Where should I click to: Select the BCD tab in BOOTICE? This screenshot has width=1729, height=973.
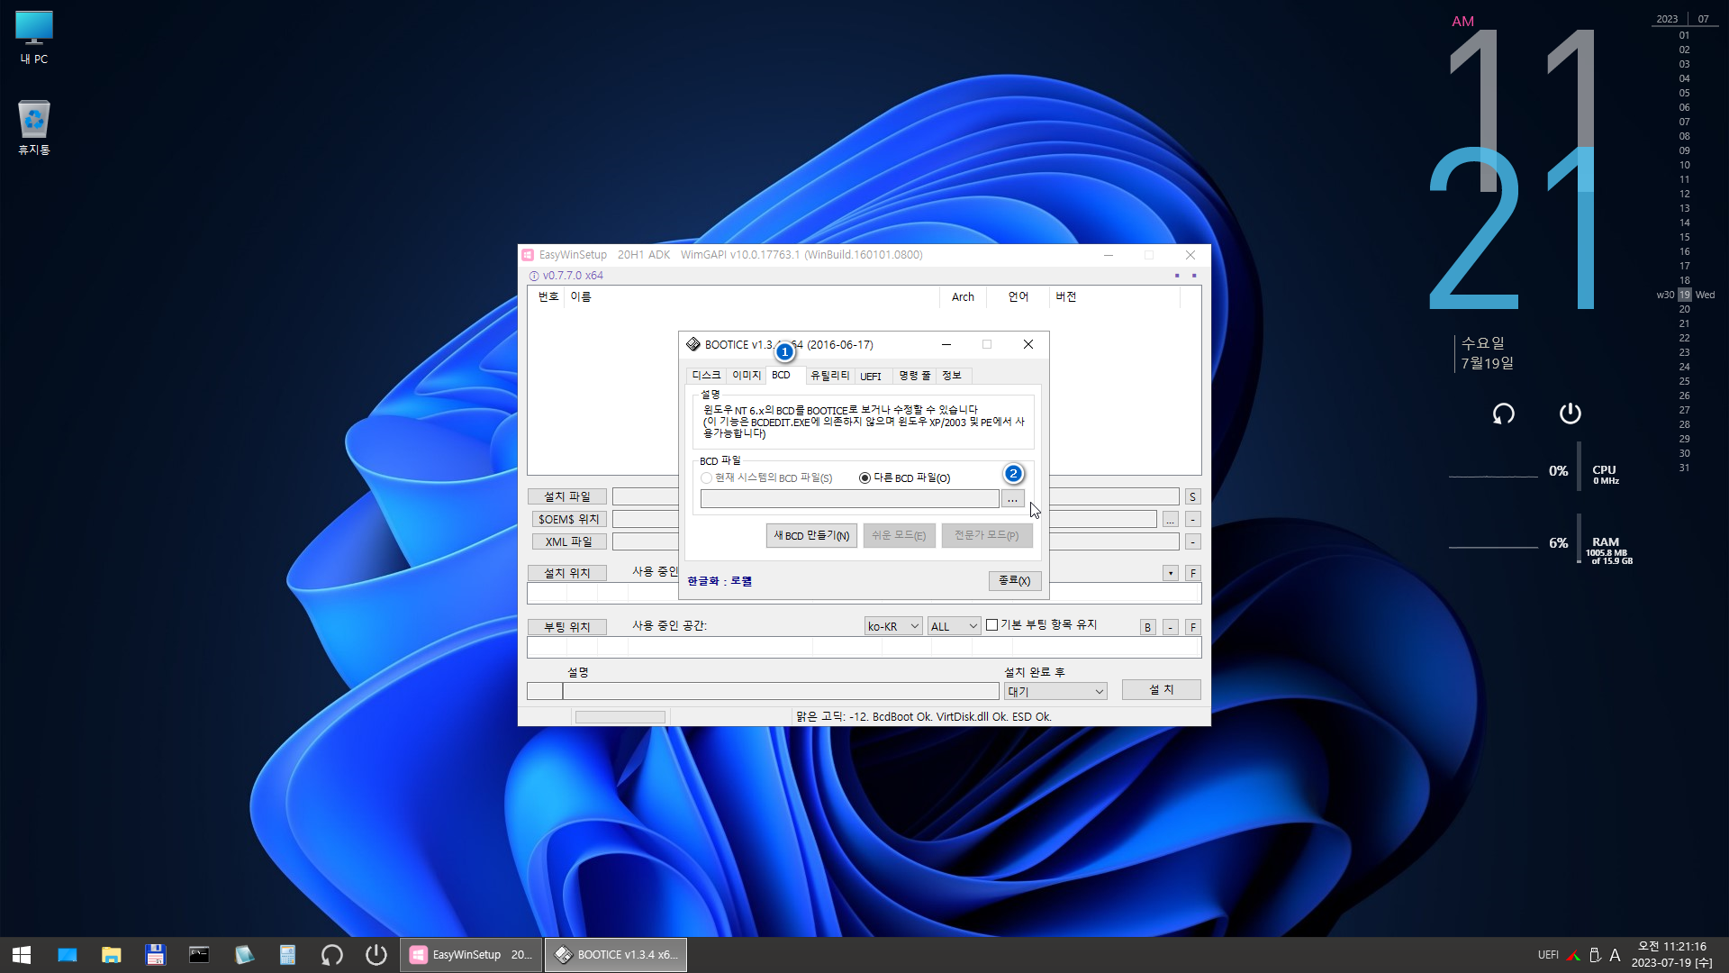click(x=781, y=375)
